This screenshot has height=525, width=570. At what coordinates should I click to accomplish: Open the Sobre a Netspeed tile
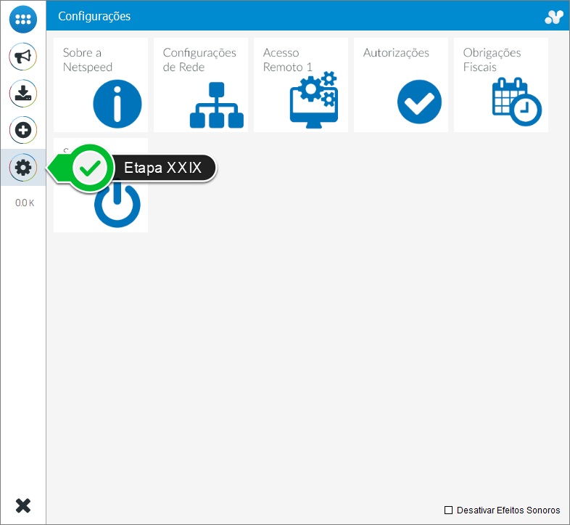tap(101, 85)
